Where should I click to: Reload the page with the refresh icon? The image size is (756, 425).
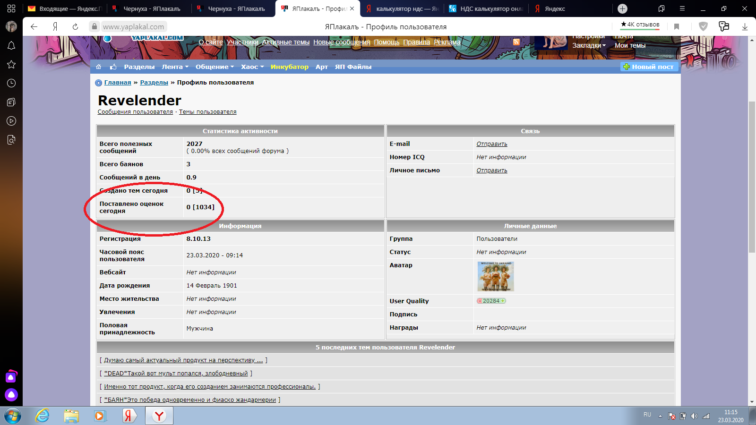(75, 27)
